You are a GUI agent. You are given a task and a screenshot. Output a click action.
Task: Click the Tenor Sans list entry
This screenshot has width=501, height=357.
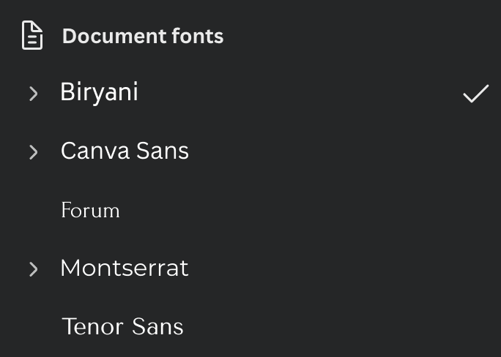(122, 326)
